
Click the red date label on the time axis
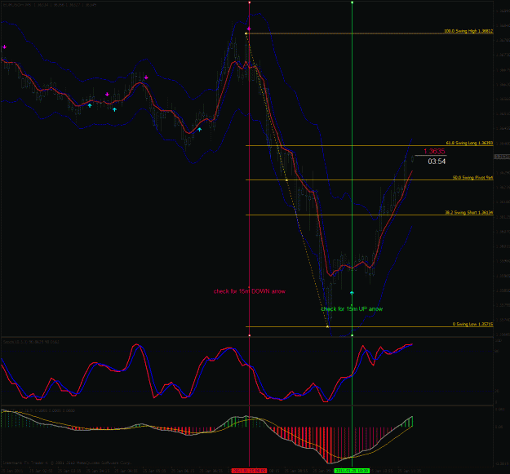[249, 471]
